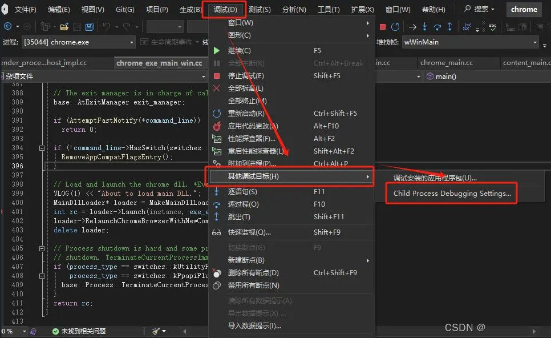Click the open file folder icon
The width and height of the screenshot is (551, 338).
(64, 27)
